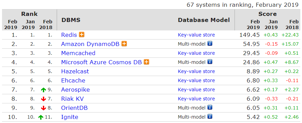Click the plus icon next to Amazon DynamoDB
Screen dimensions: 302x123
(125, 44)
